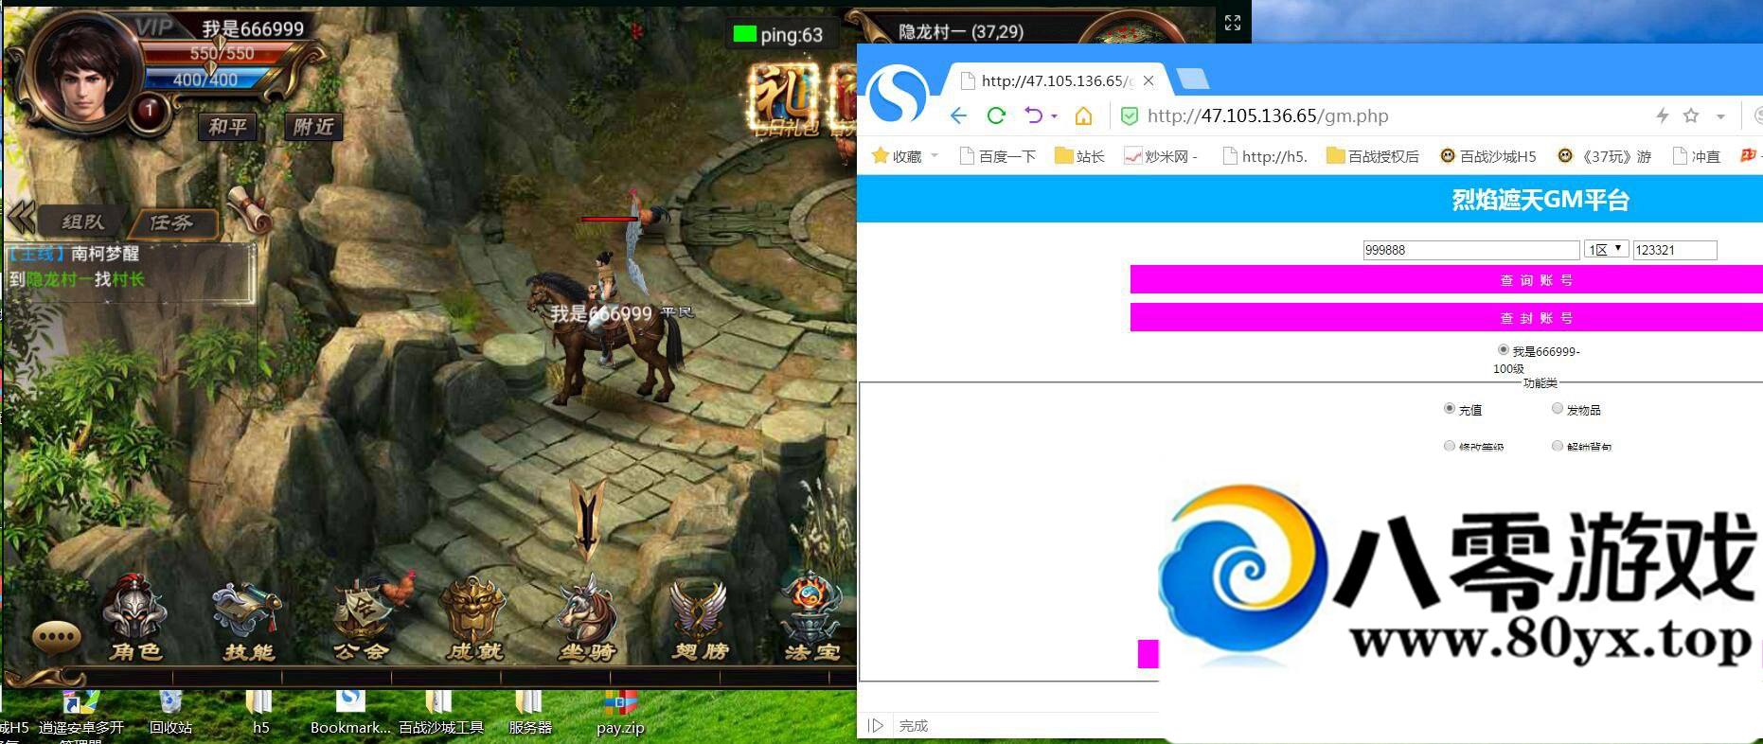This screenshot has width=1763, height=744.
Task: Open 百战沙城H5 bookmark
Action: pyautogui.click(x=1487, y=156)
